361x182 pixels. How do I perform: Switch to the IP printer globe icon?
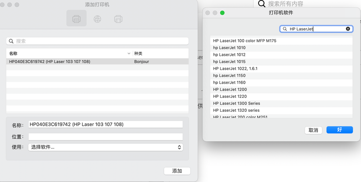[x=97, y=19]
